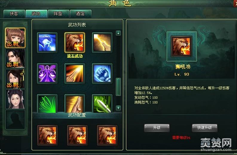Screen dimensions: 237x155
Task: Choose the golden lightning palm skill
Action: 102,43
